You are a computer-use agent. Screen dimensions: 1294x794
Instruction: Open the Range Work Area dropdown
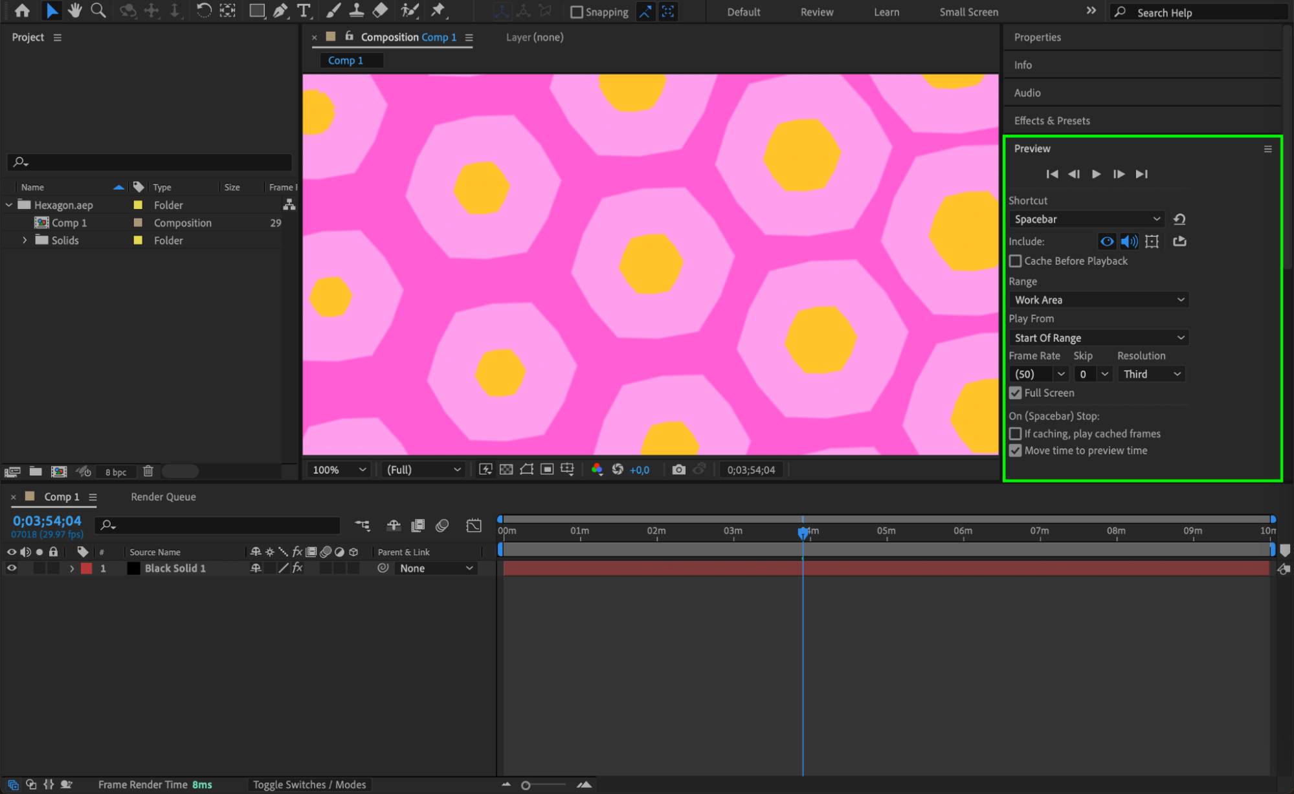click(1099, 300)
